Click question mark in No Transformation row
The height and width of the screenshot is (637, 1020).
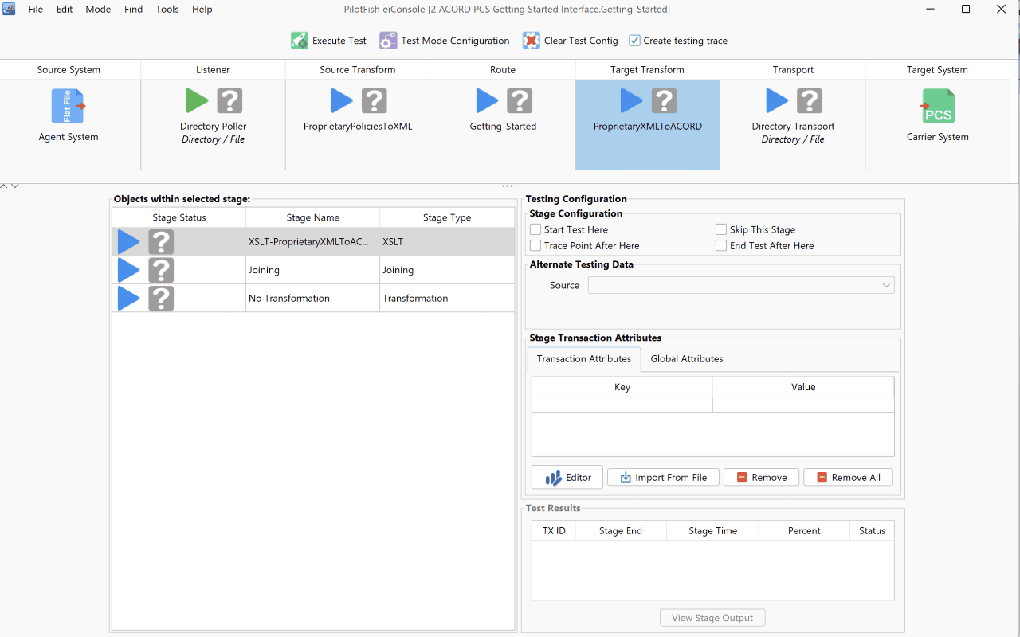[x=161, y=299]
